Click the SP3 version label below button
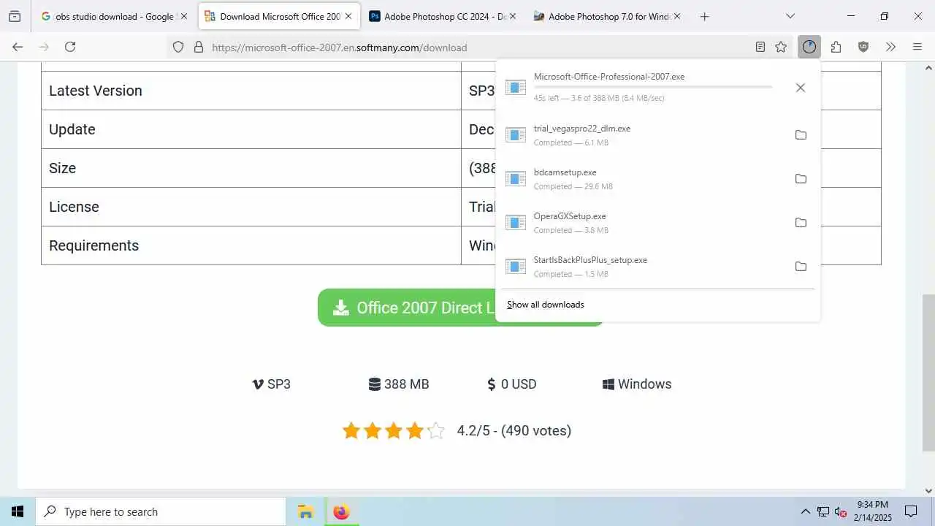The image size is (935, 526). tap(271, 384)
